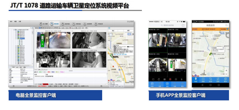The height and width of the screenshot is (110, 239).
Task: Expand the first vehicle node in device tree
Action: pos(16,31)
